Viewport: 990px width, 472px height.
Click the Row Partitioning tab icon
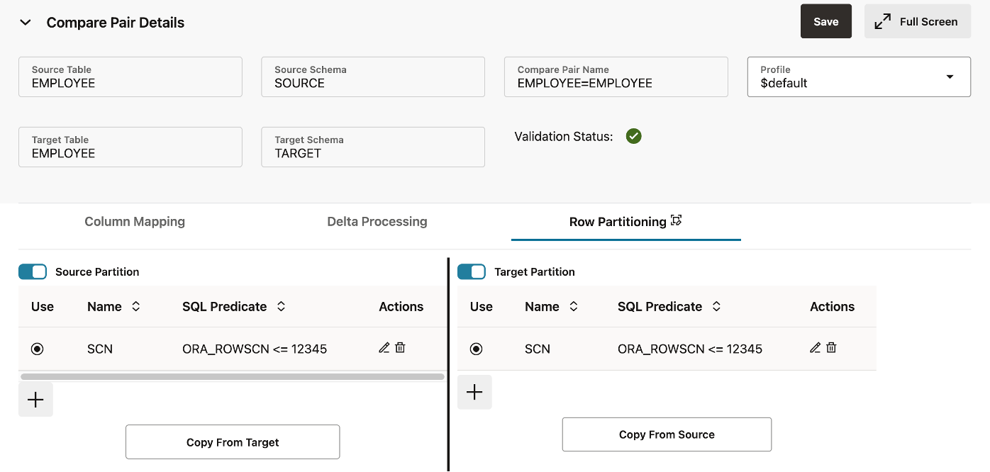pyautogui.click(x=677, y=221)
